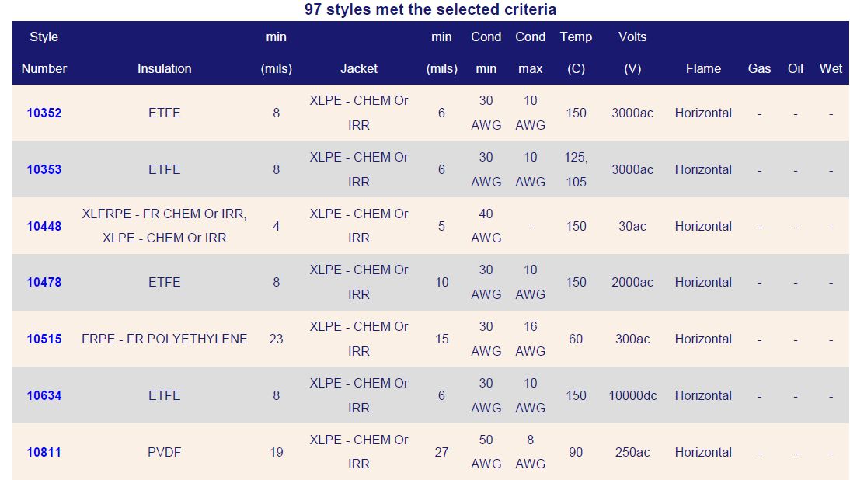850x480 pixels.
Task: Open style number 10353 link
Action: pyautogui.click(x=44, y=169)
